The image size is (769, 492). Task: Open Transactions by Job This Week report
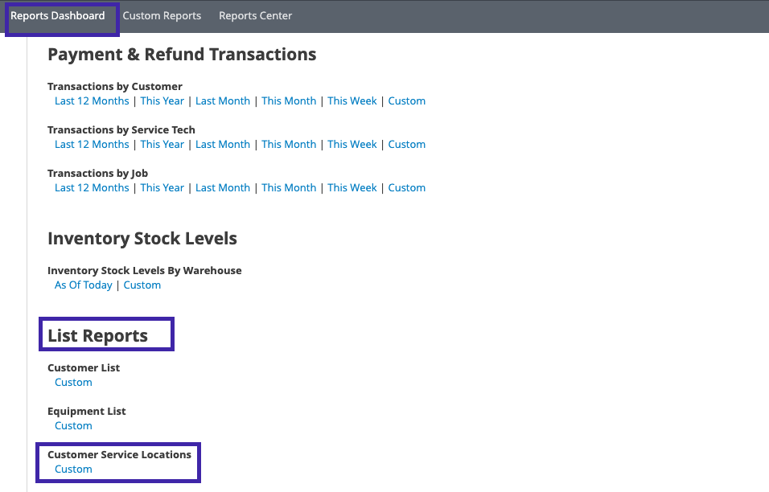coord(352,188)
